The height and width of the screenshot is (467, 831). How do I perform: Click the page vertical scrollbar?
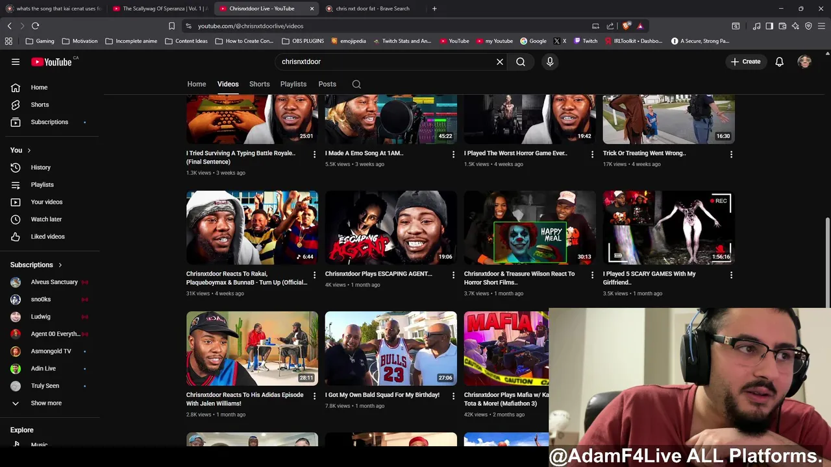[827, 263]
